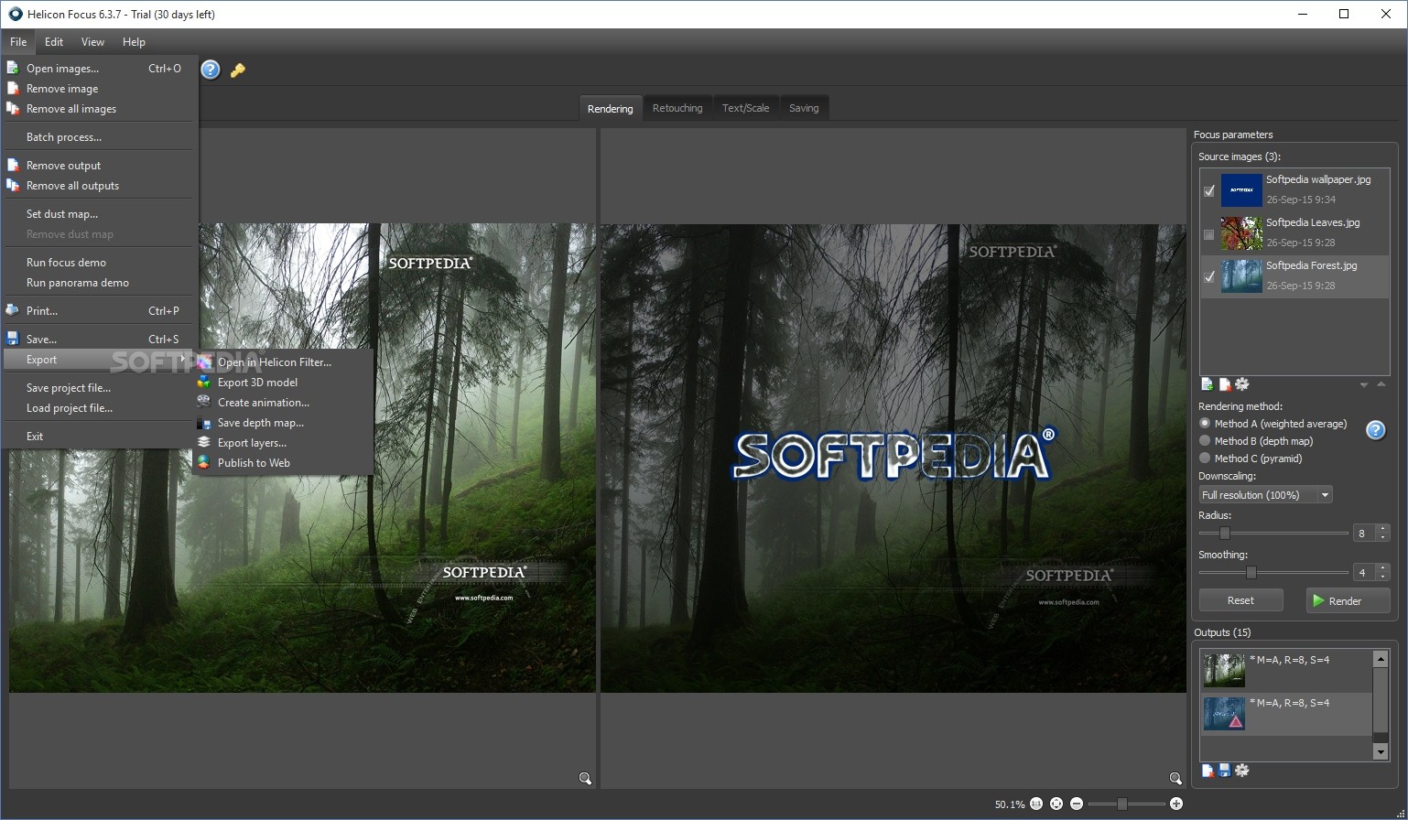Delete the output using the outputs remove icon

[1208, 771]
